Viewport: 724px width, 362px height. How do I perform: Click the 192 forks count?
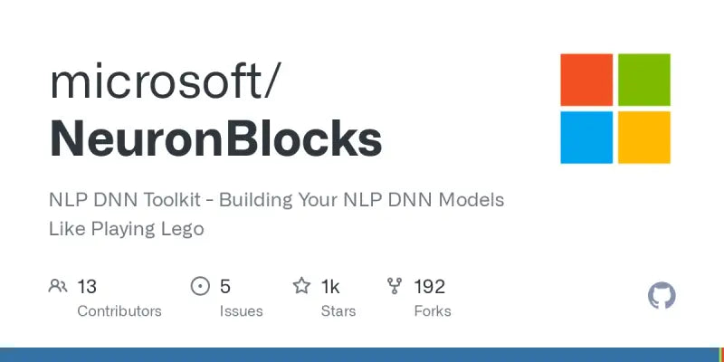[x=429, y=287]
